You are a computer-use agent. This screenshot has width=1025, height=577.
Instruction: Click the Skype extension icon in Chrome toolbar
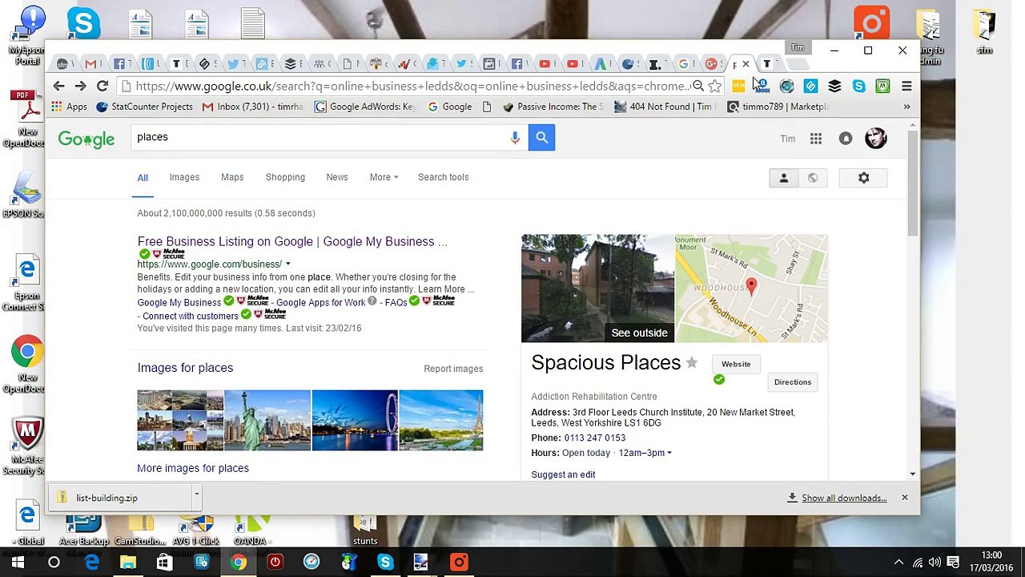point(858,86)
